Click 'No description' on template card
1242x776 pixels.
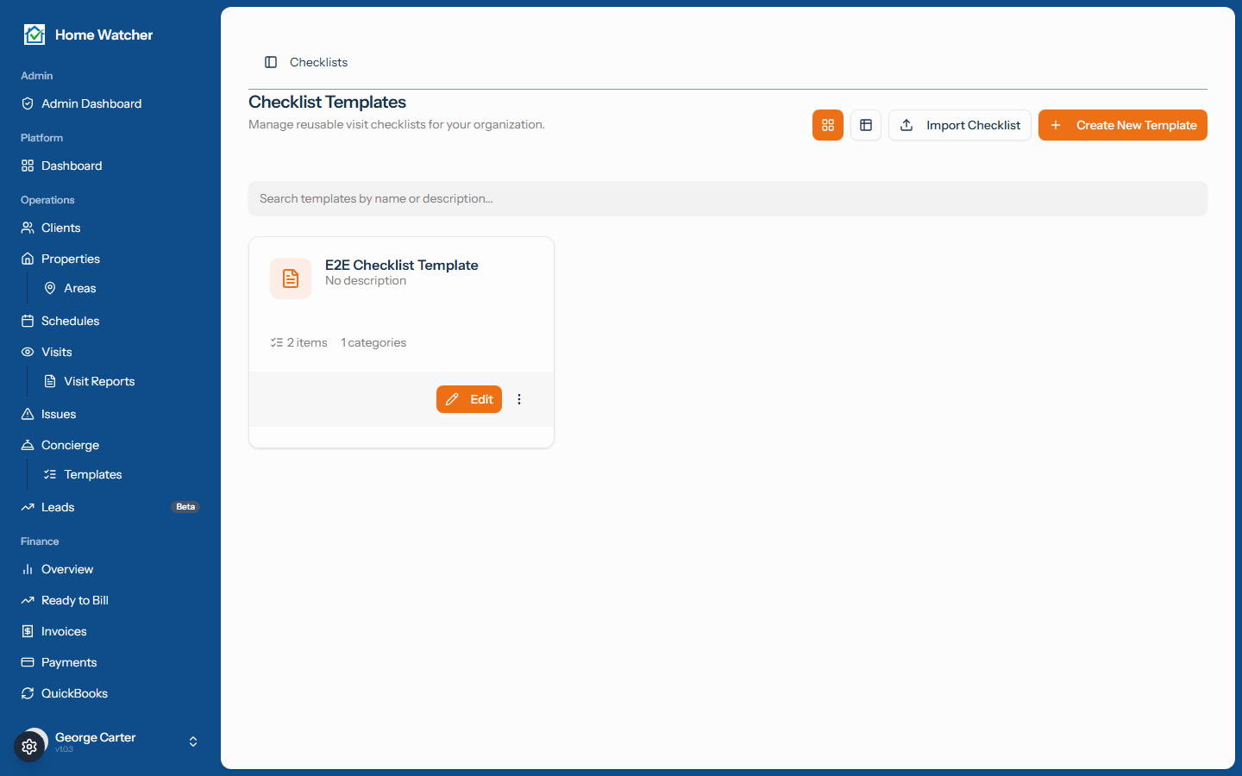[x=366, y=281]
